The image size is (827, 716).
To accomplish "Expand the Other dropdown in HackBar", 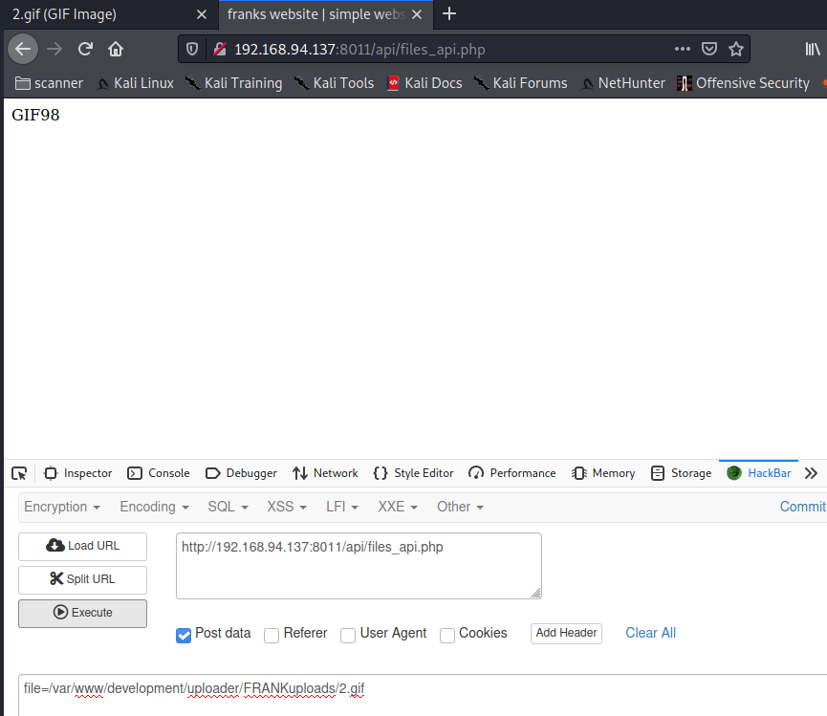I will 460,507.
